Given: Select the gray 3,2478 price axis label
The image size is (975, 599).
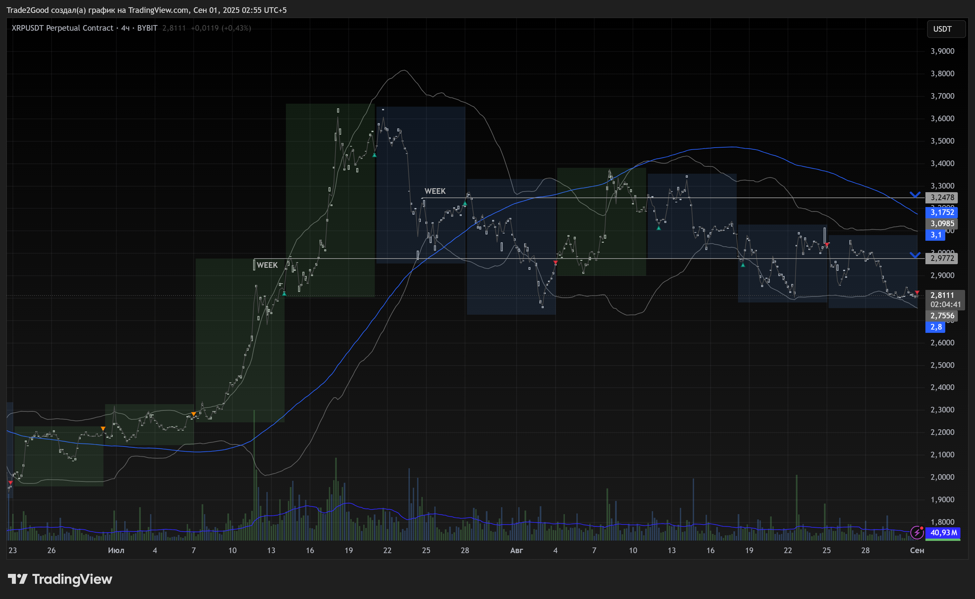Looking at the screenshot, I should coord(942,197).
